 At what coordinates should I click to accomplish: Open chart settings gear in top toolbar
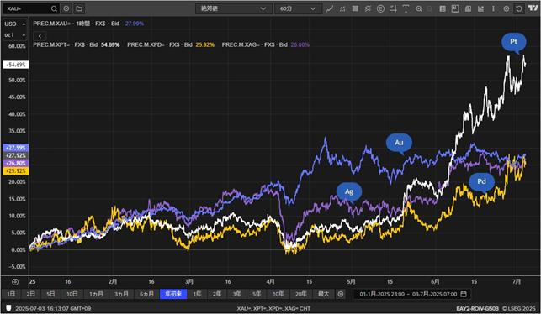click(507, 9)
